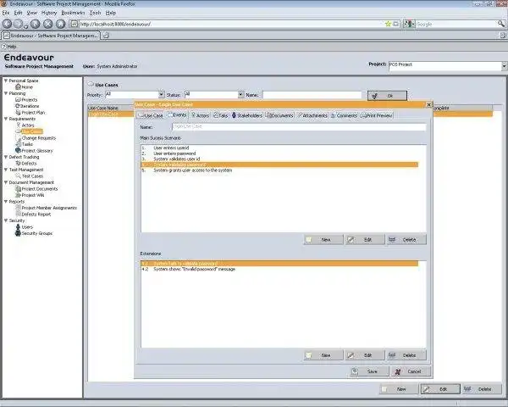The image size is (508, 407).
Task: Switch to the Attachments tab
Action: click(x=312, y=115)
